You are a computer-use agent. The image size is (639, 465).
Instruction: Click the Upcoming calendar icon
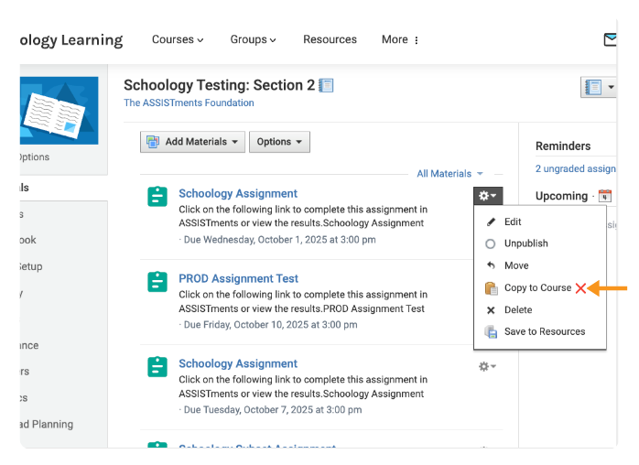coord(604,196)
